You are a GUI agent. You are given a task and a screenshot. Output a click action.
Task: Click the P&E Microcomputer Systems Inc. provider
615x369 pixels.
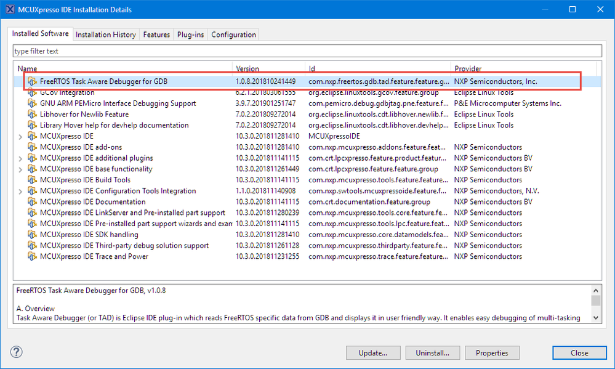pyautogui.click(x=507, y=103)
